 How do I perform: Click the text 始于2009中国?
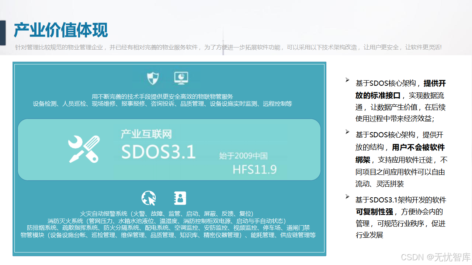pos(243,156)
